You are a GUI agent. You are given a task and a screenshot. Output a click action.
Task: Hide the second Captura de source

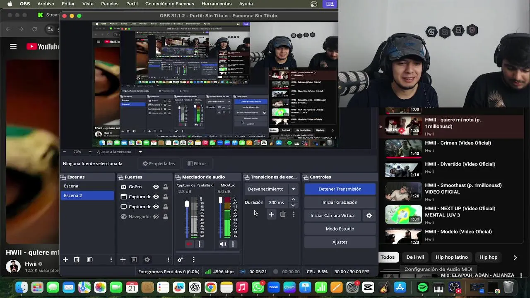pos(156,207)
